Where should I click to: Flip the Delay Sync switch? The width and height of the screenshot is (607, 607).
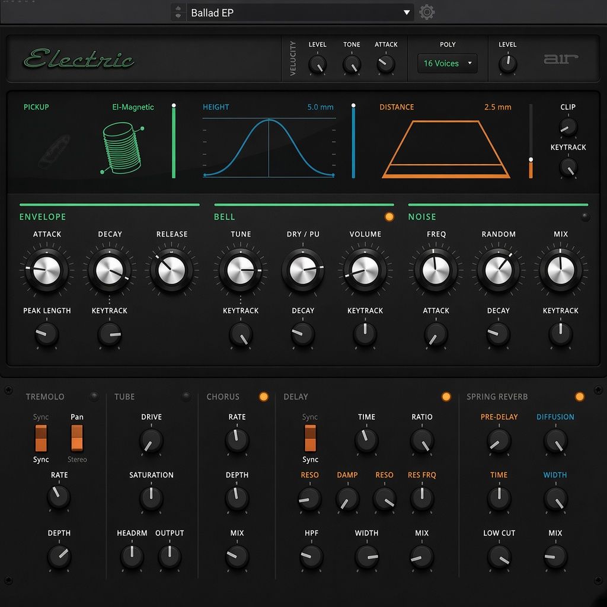(310, 438)
